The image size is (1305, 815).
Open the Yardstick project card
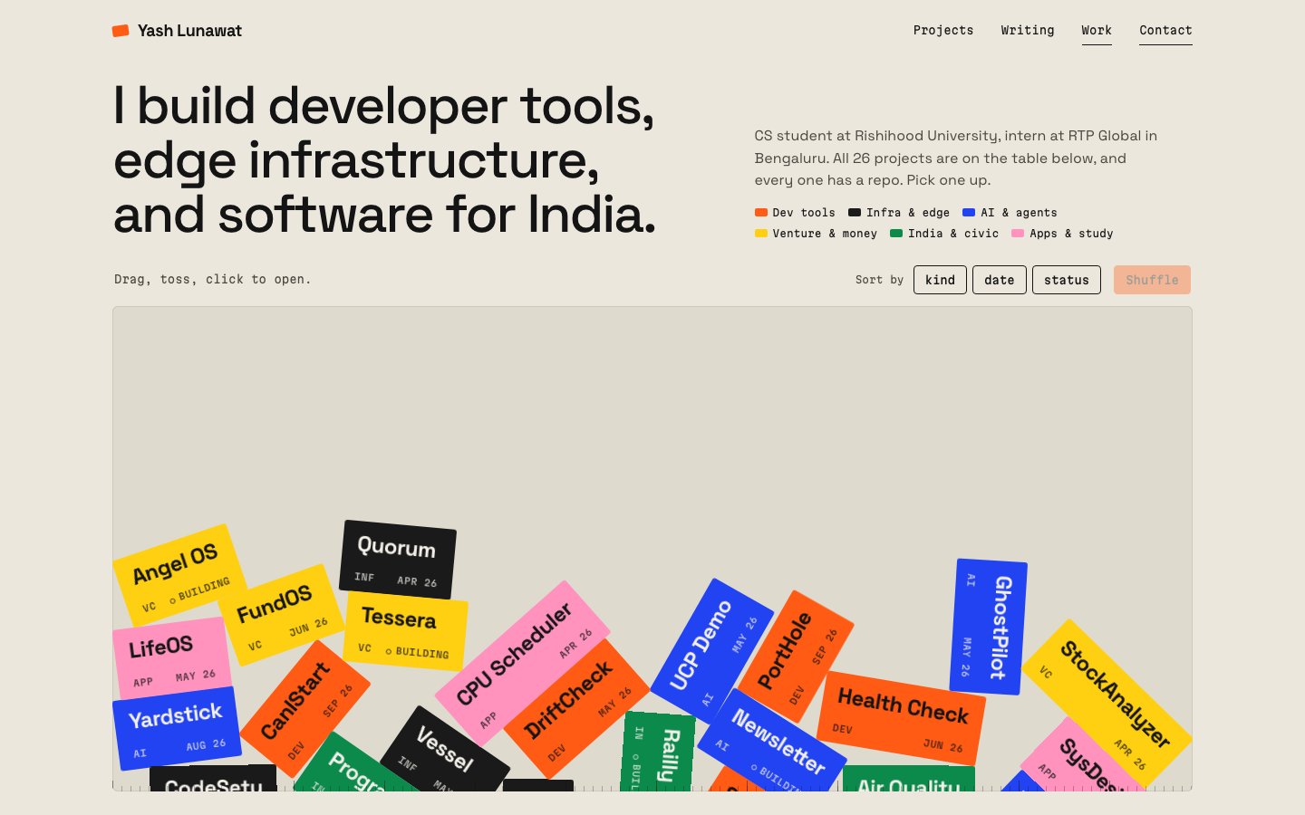pyautogui.click(x=177, y=728)
